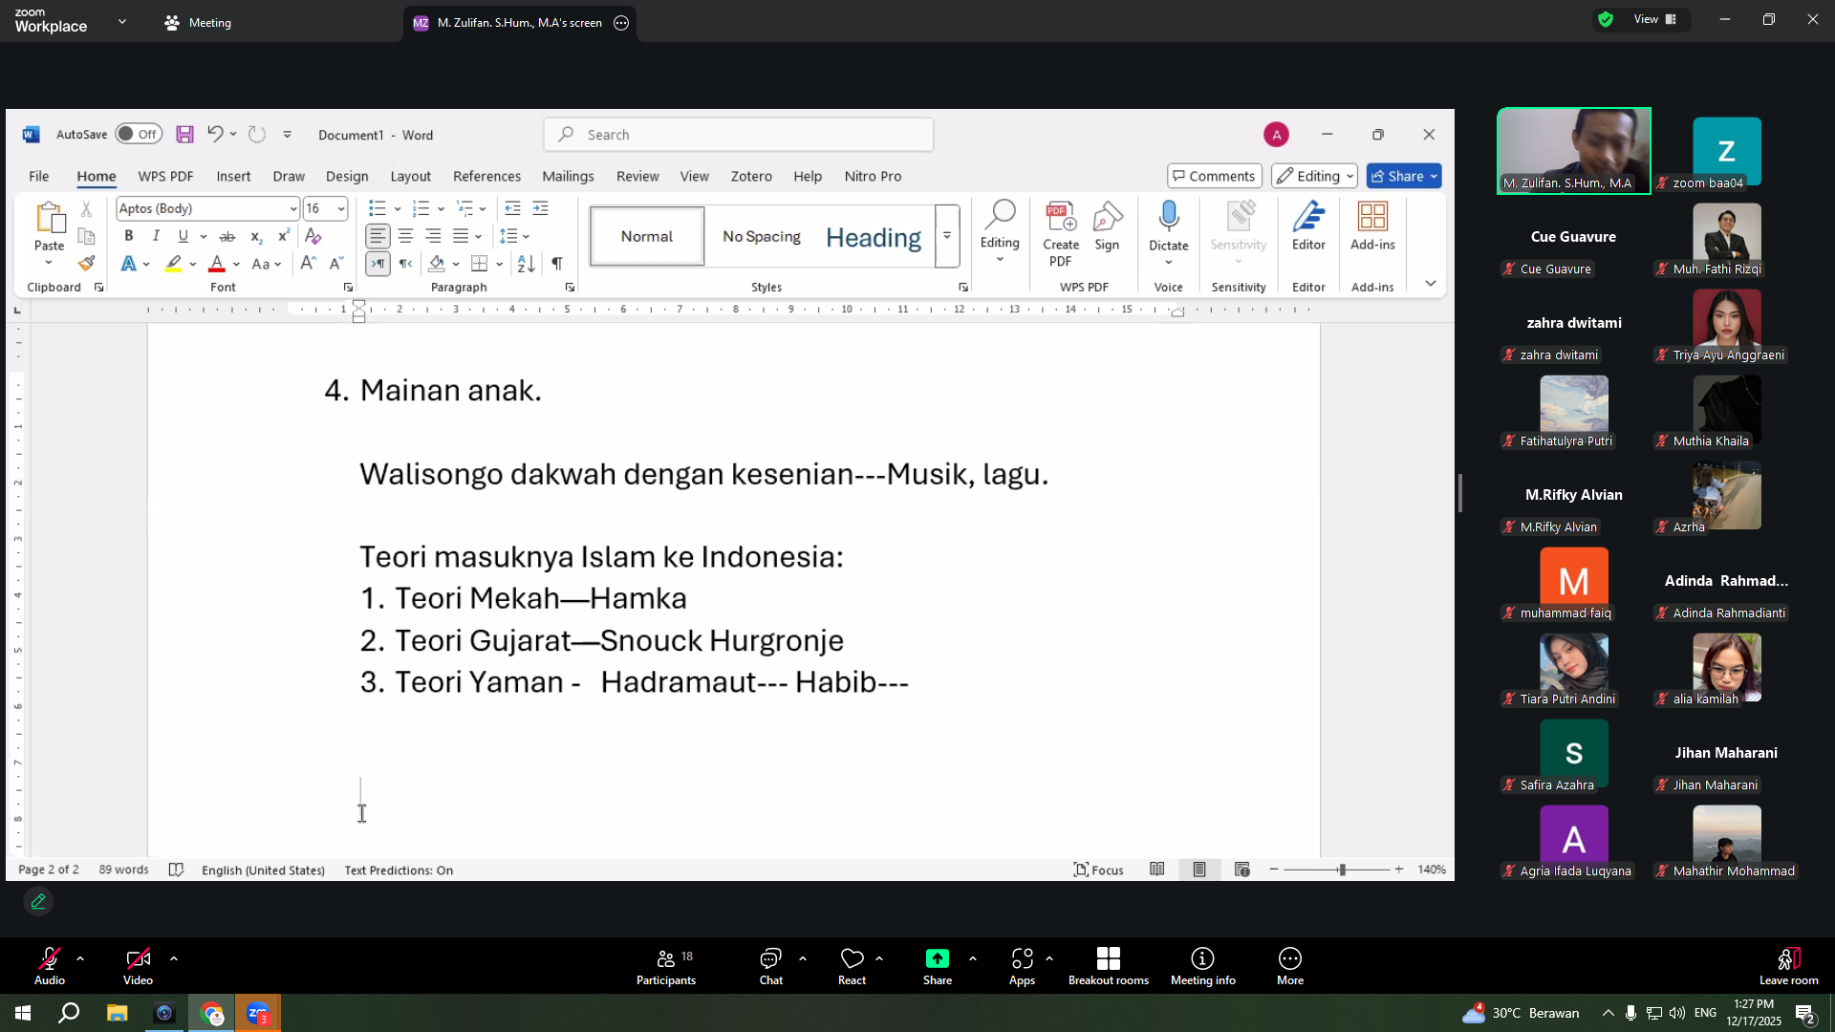Image resolution: width=1835 pixels, height=1032 pixels.
Task: Open the File menu
Action: [x=39, y=176]
